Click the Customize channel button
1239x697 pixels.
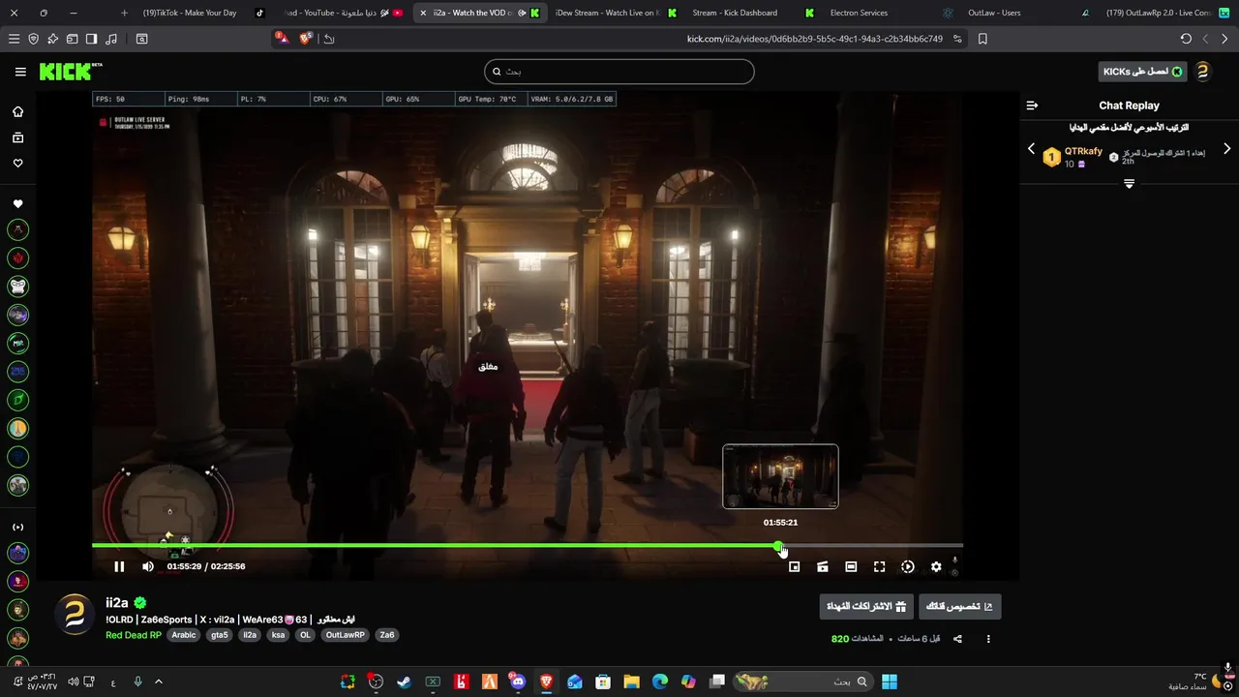click(x=959, y=607)
